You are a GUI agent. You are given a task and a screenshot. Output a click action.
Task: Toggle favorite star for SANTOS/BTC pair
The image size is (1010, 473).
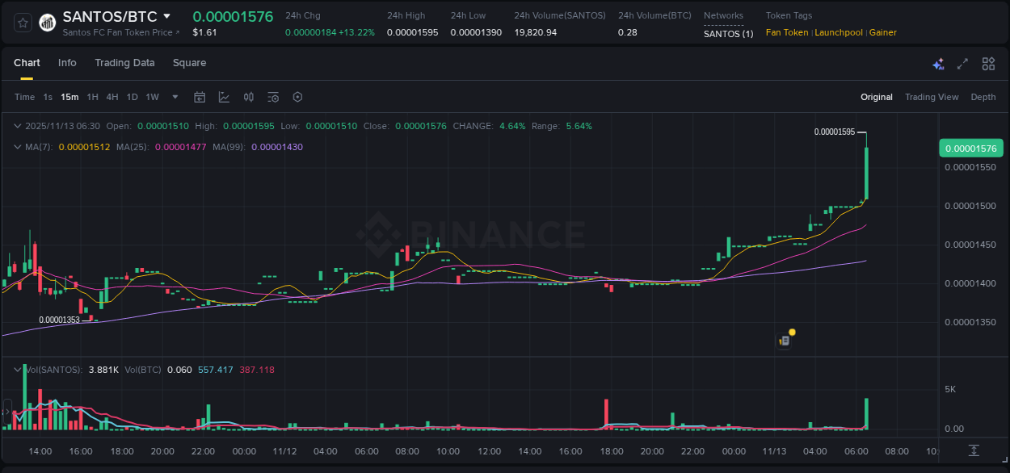coord(22,22)
